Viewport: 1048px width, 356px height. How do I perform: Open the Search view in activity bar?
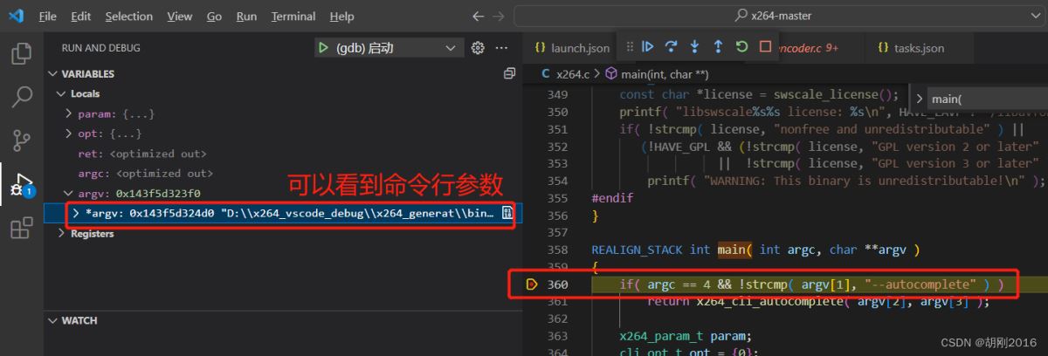point(21,98)
